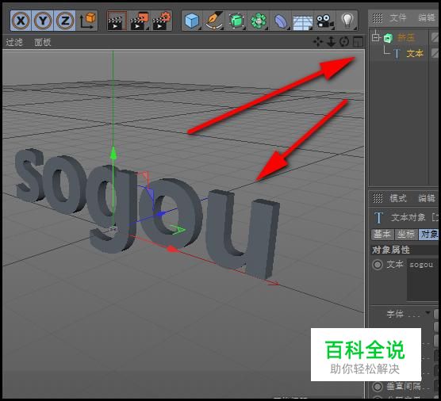Click the green generator cube icon
Screen dimensions: 441x401
pos(236,21)
